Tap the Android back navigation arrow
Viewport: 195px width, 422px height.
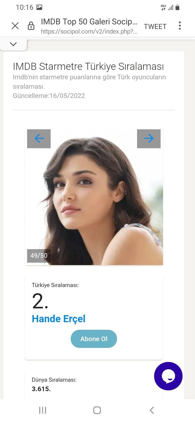[x=152, y=410]
